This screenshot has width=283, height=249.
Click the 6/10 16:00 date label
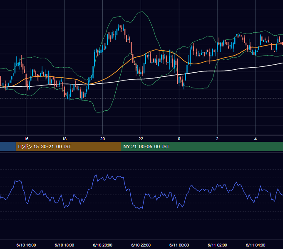(x=26, y=245)
